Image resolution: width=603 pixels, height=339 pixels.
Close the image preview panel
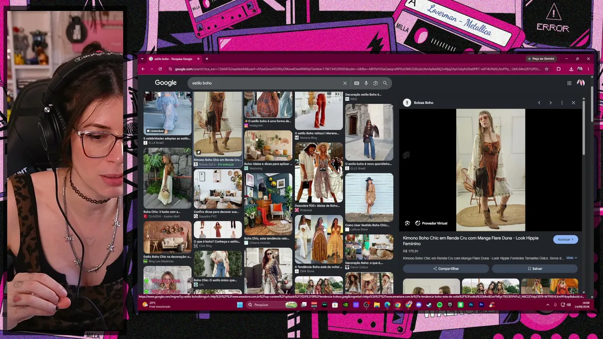573,103
